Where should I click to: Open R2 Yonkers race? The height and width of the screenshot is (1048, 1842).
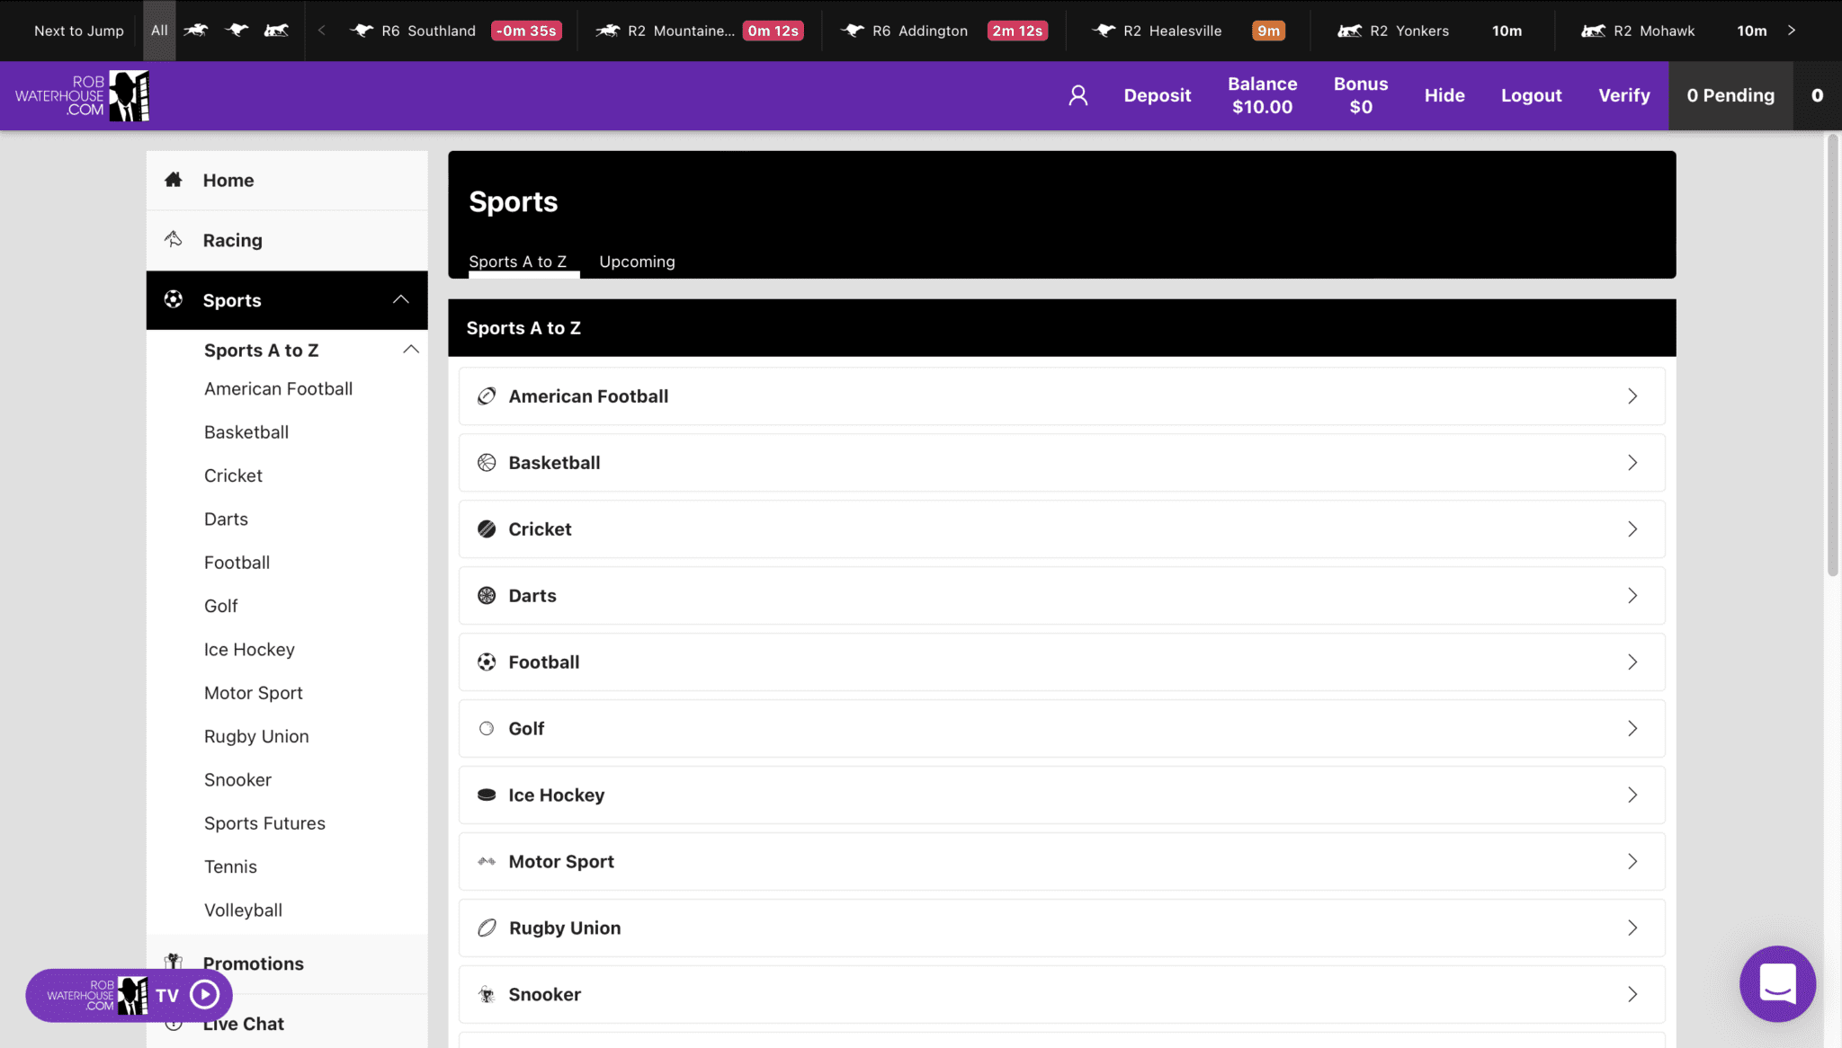(1429, 31)
